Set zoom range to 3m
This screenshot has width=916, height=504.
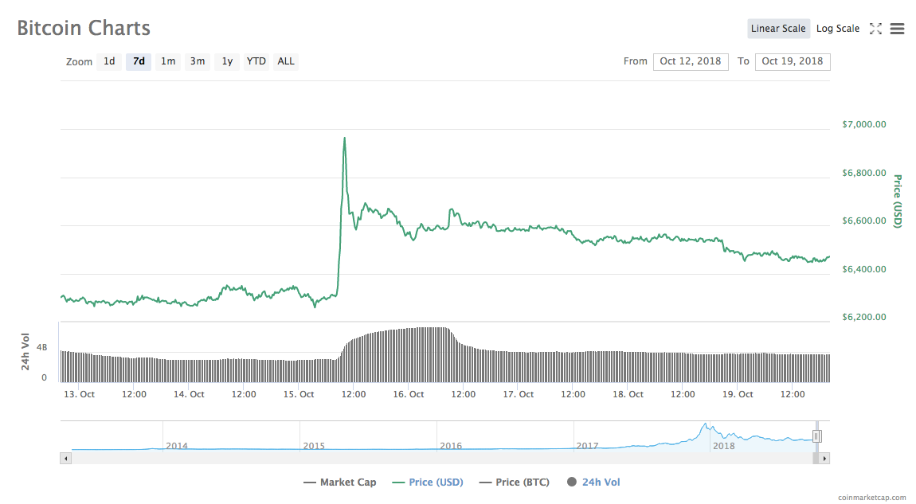pyautogui.click(x=198, y=61)
